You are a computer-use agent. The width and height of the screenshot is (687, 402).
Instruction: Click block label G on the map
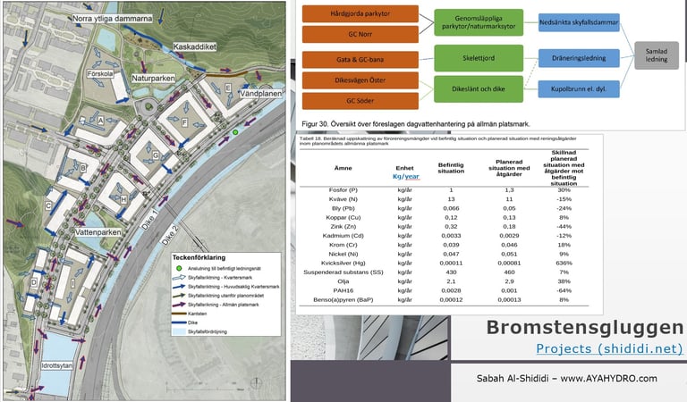point(156,155)
